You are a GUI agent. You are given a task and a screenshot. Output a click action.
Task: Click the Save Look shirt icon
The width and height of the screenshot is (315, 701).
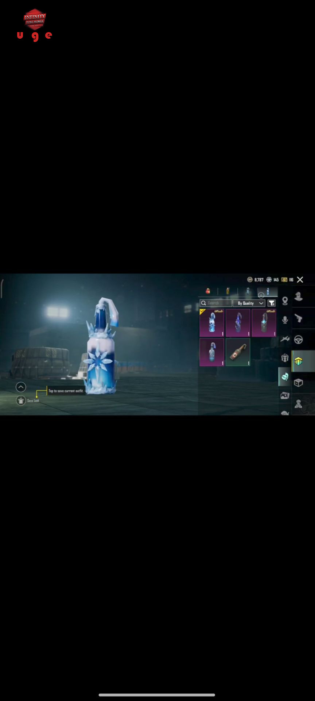[x=21, y=401]
